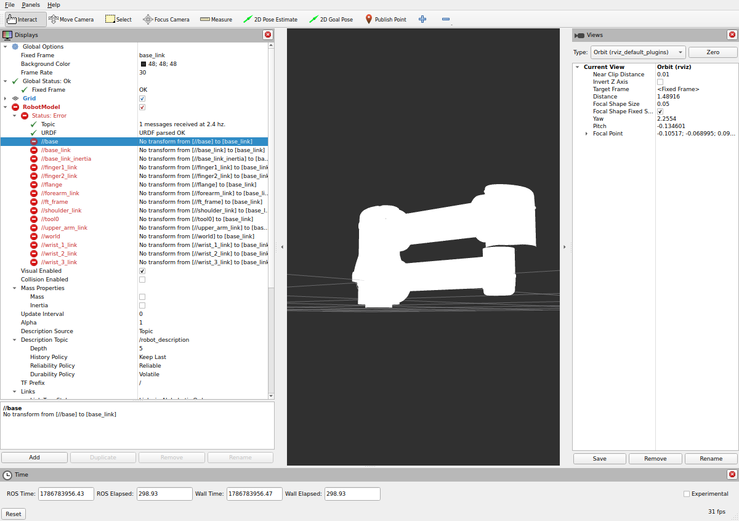Activate the Focus Camera tool

tap(166, 19)
